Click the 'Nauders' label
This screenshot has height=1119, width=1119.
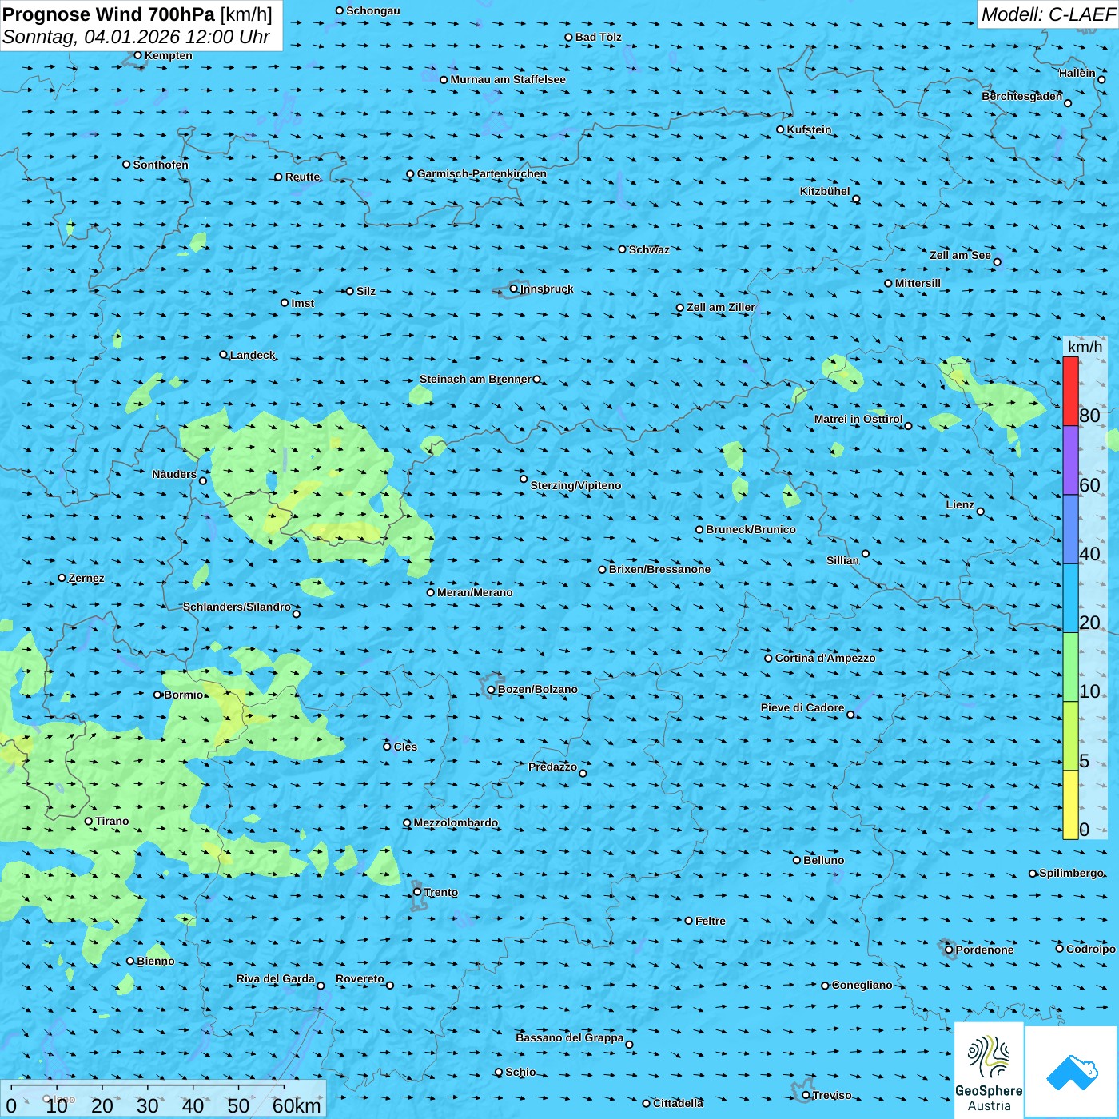pyautogui.click(x=174, y=474)
